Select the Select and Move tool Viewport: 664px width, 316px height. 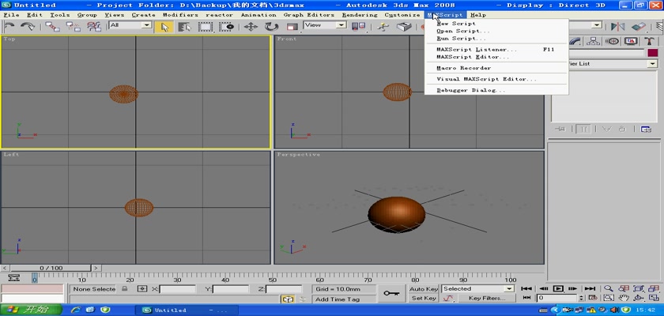(251, 27)
